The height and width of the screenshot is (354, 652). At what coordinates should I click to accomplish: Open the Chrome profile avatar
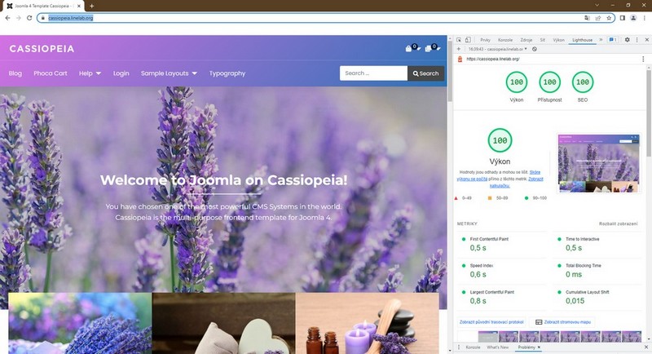pos(633,18)
